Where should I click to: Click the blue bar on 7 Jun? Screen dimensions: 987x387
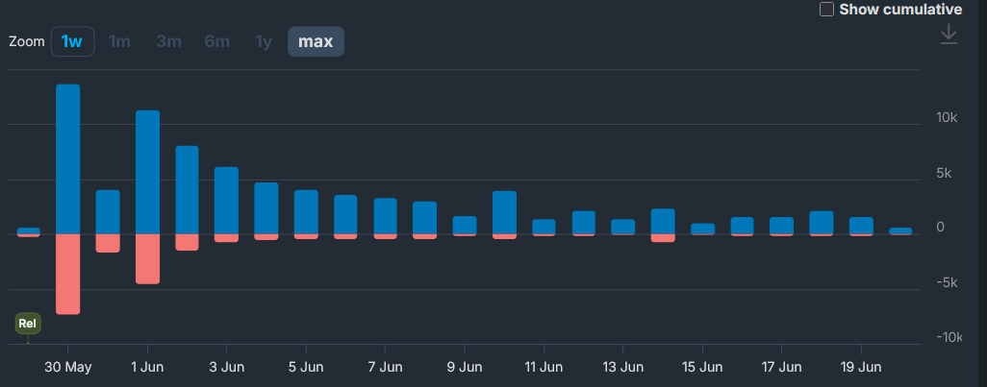385,216
